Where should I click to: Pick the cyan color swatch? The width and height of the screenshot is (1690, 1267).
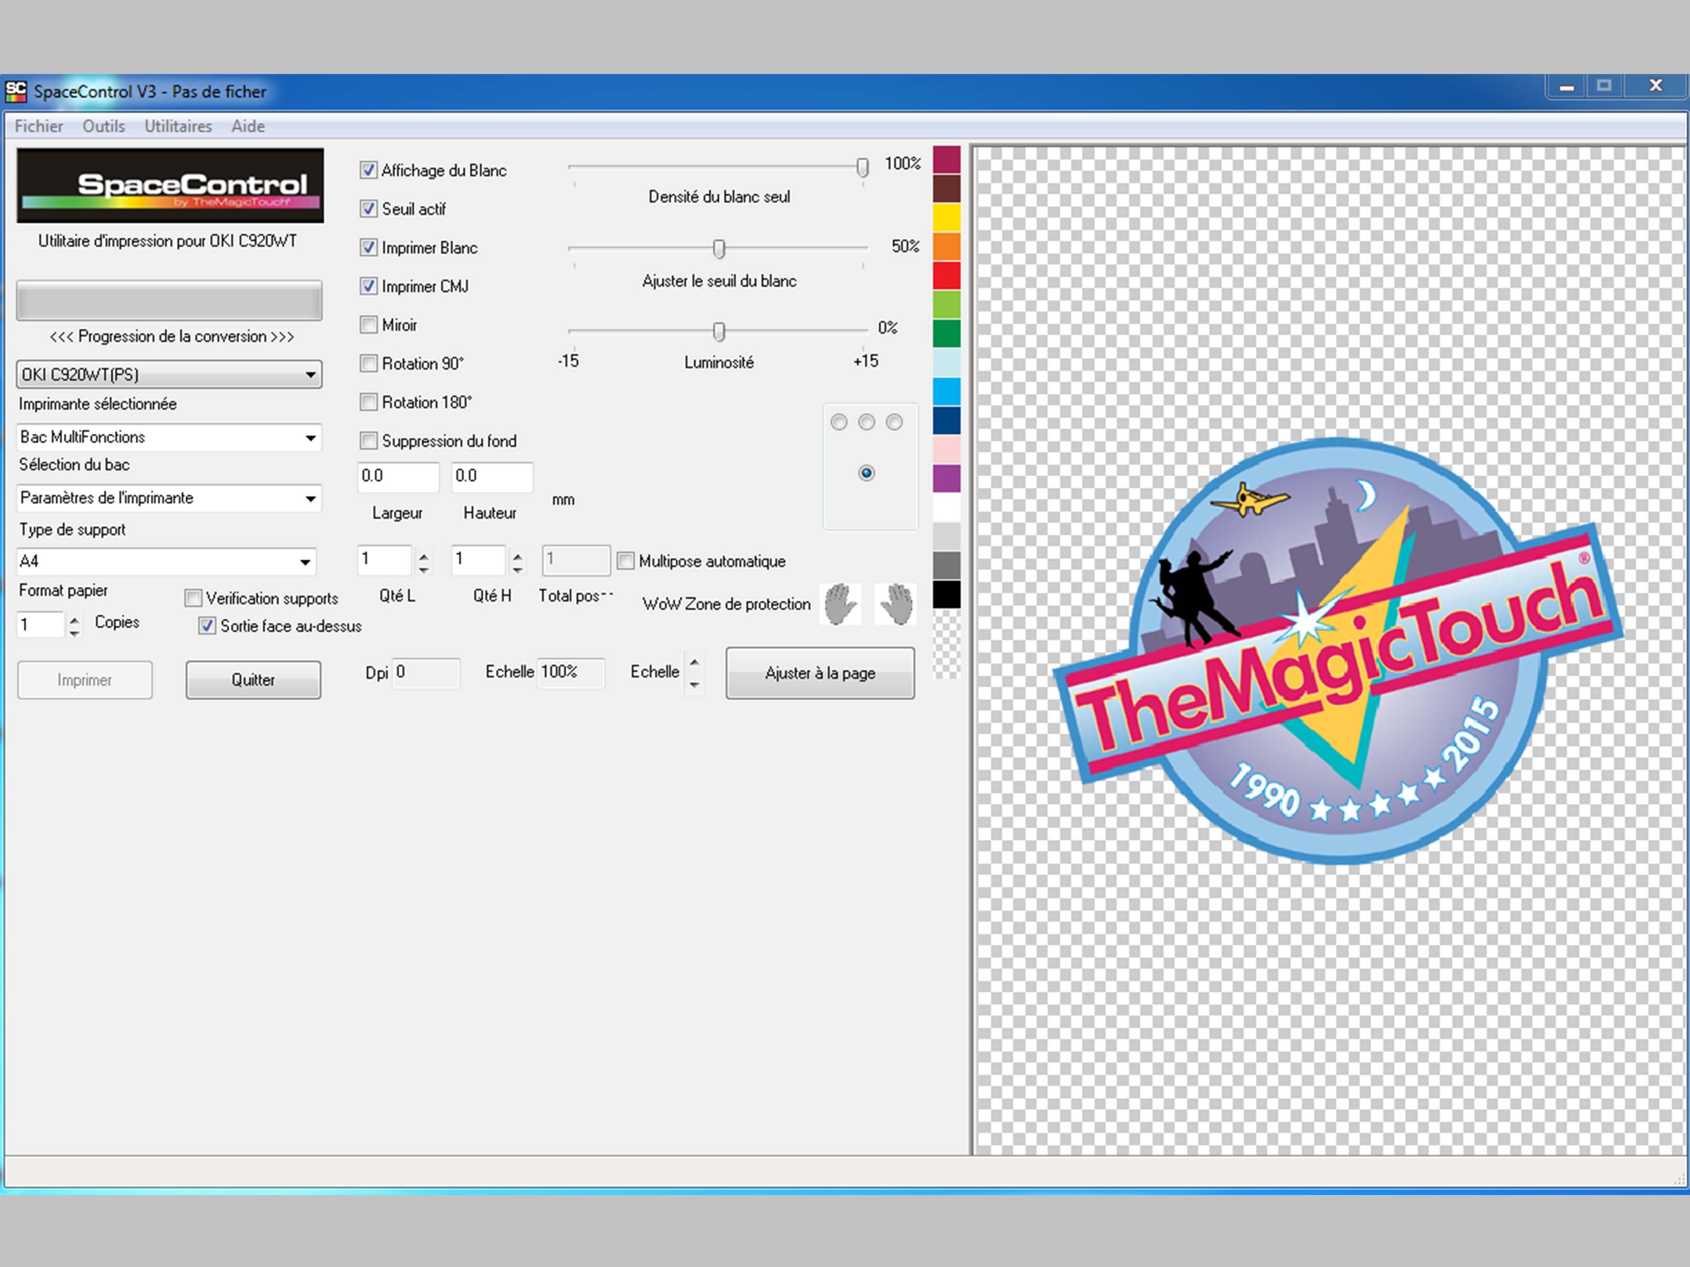(x=946, y=392)
